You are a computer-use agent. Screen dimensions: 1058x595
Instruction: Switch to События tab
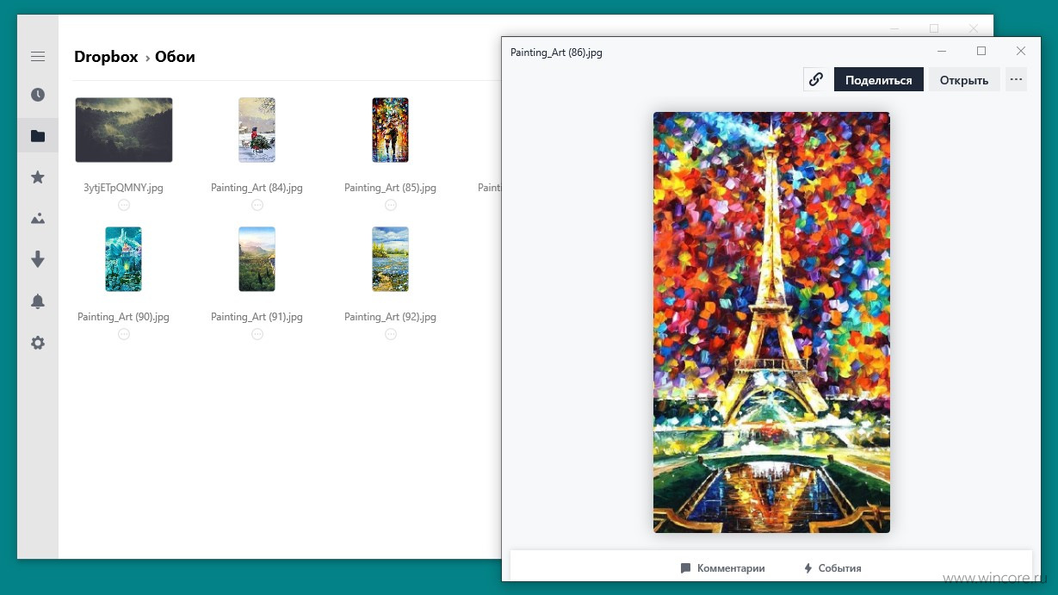pyautogui.click(x=832, y=568)
